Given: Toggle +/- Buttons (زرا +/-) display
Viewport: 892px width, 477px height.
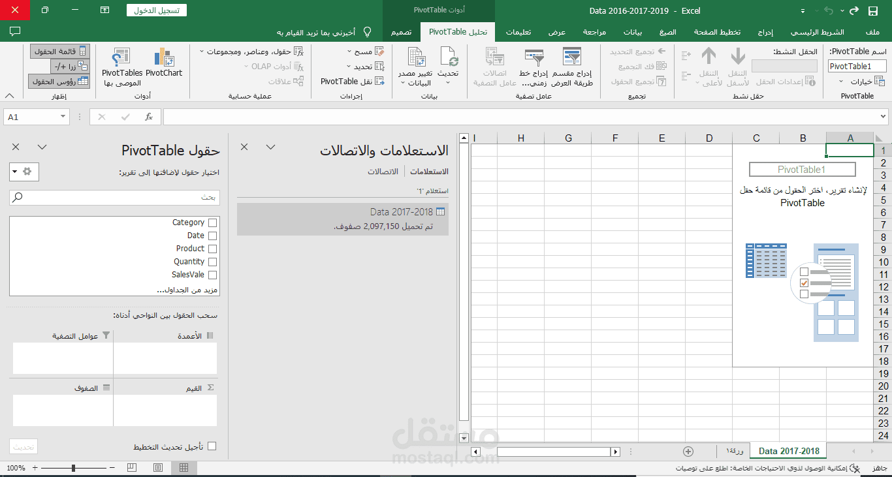Looking at the screenshot, I should click(x=71, y=67).
